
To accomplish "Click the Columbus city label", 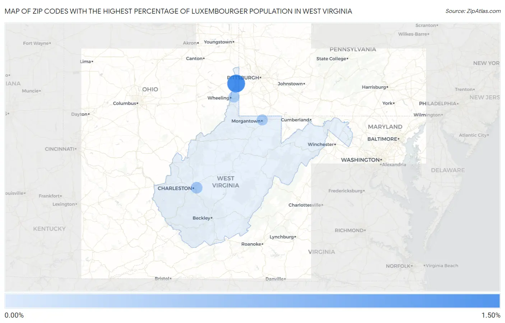I will coord(124,103).
